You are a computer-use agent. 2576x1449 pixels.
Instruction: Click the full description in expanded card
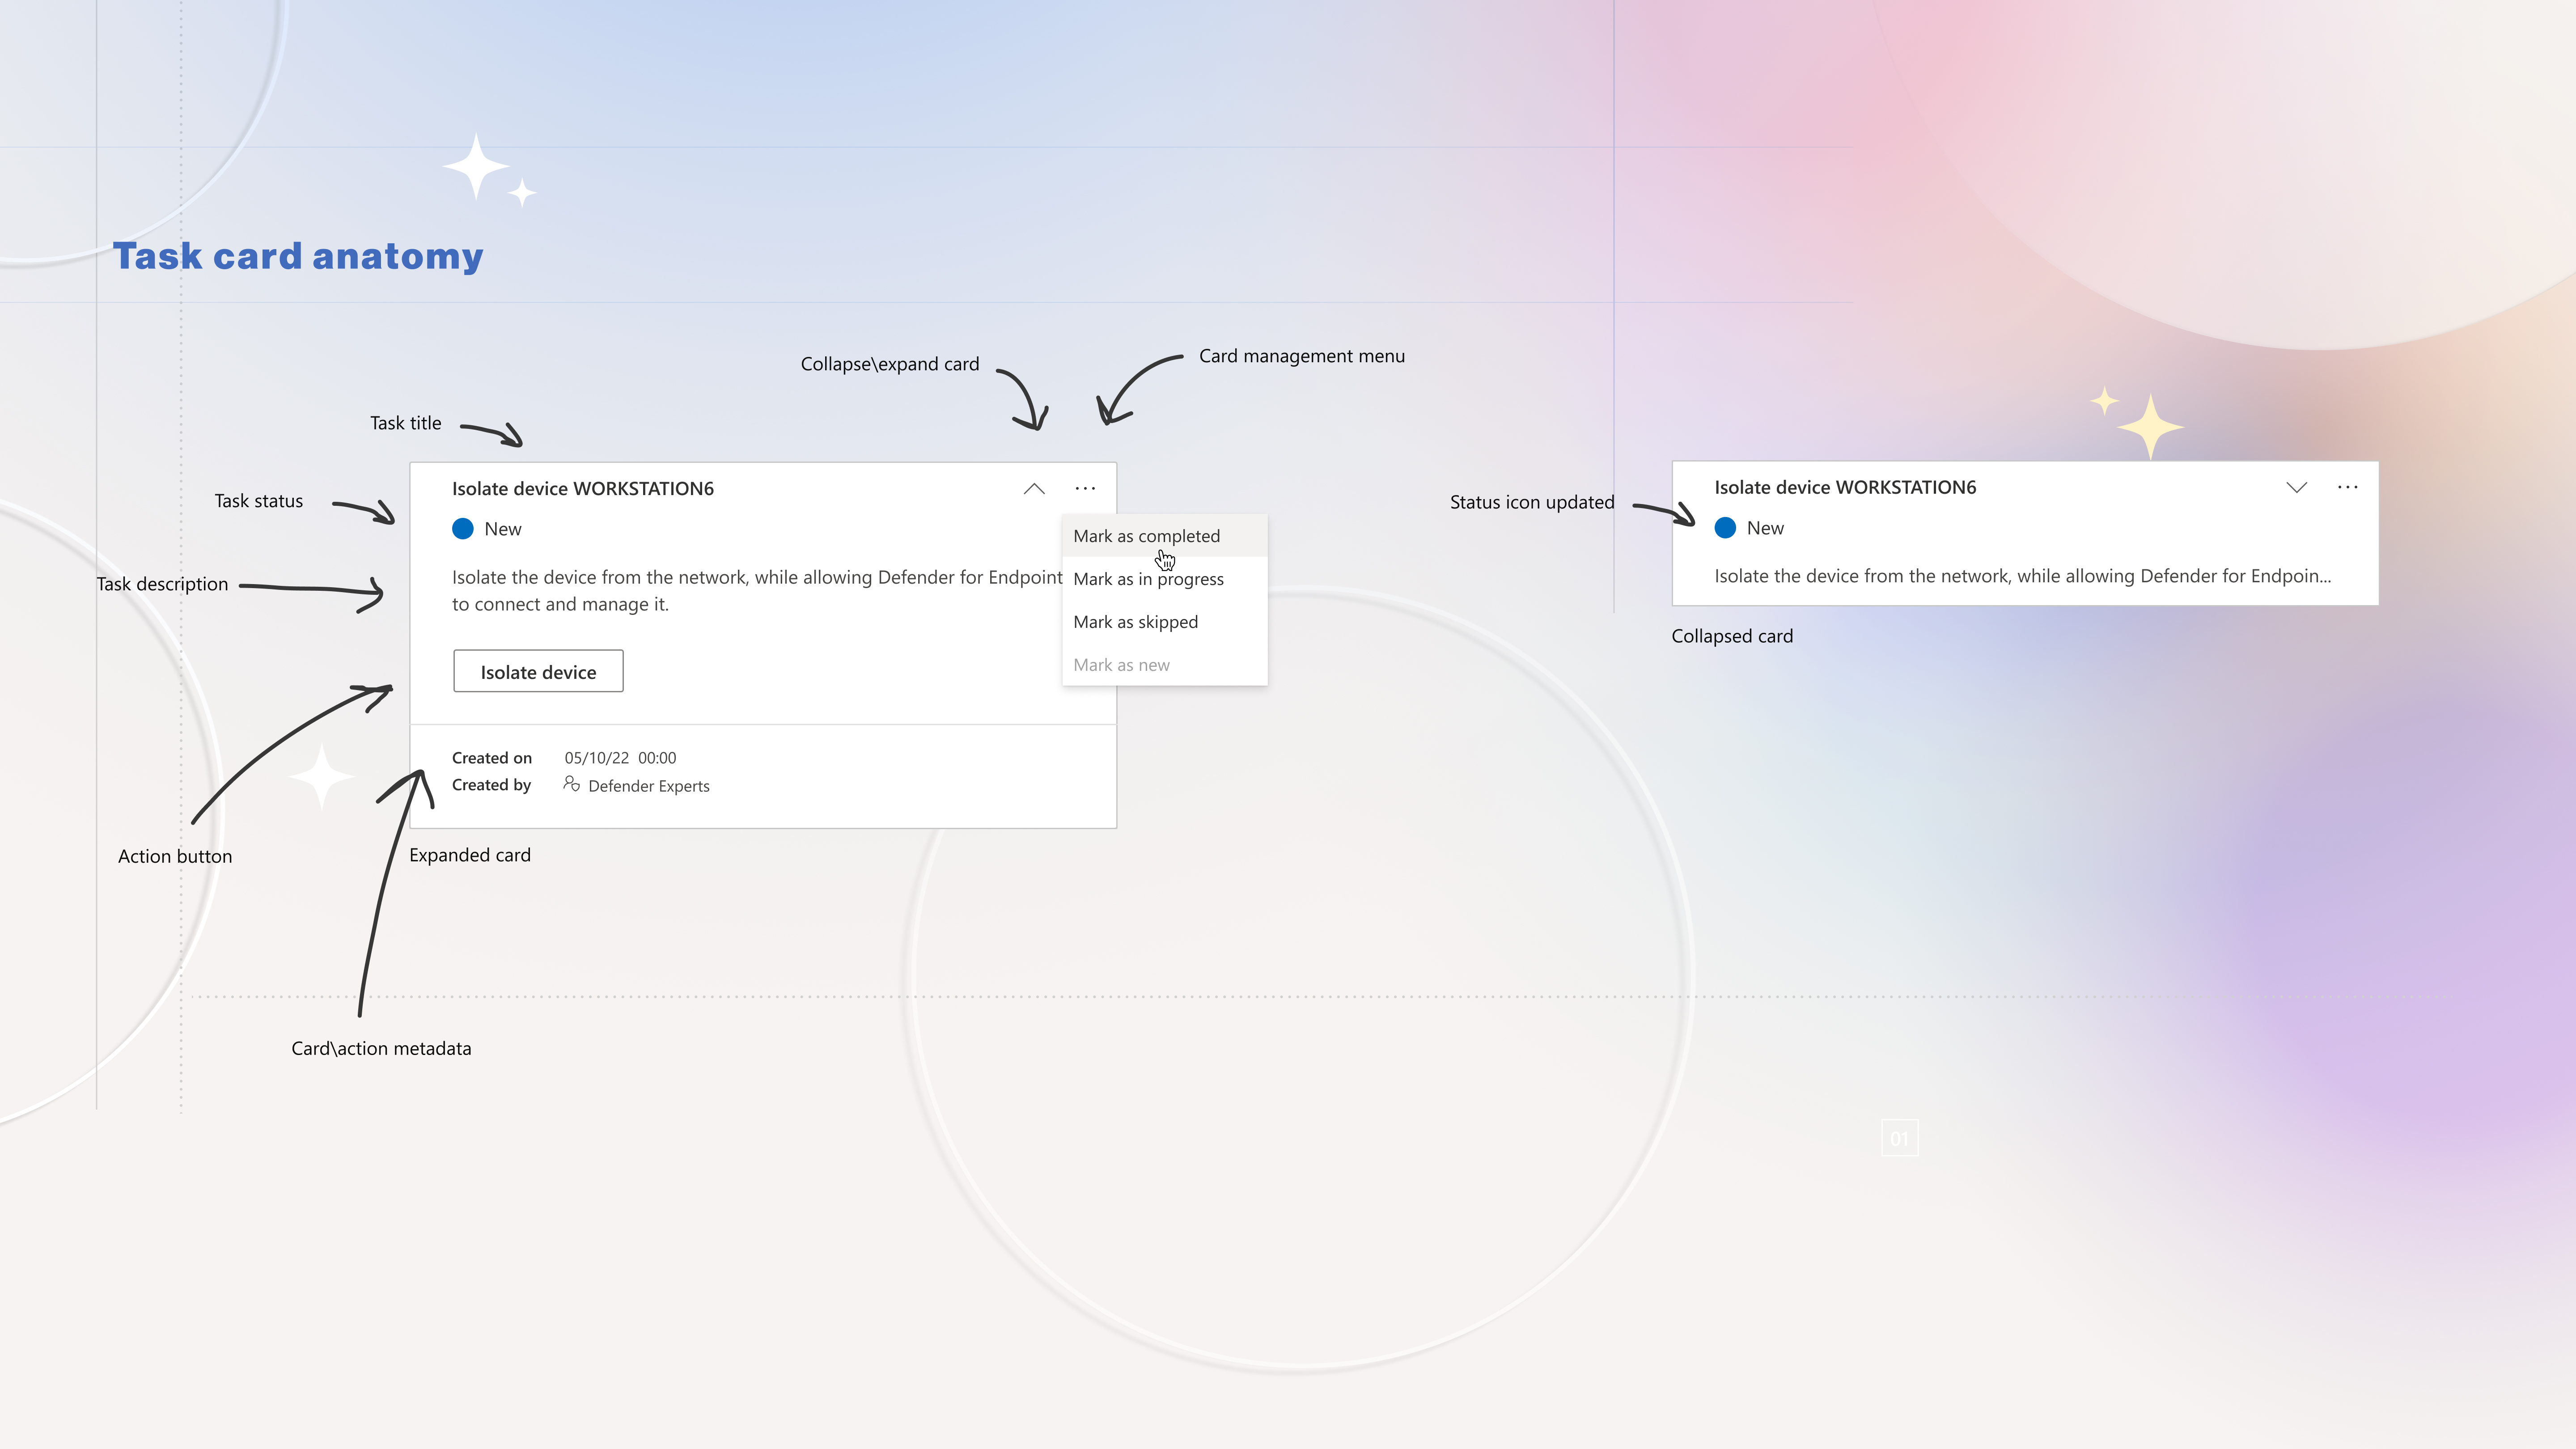click(757, 591)
